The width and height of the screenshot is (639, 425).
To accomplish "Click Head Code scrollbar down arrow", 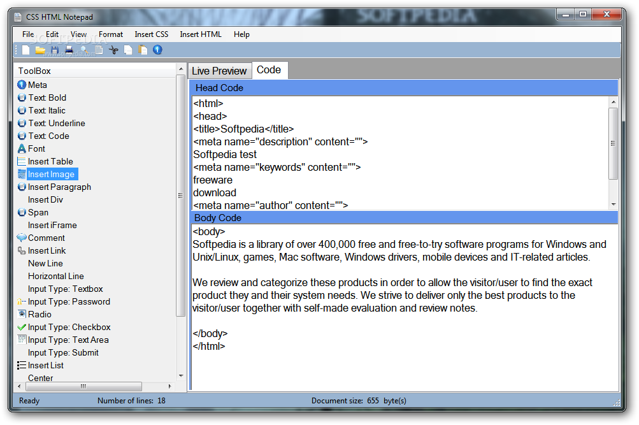I will pyautogui.click(x=614, y=204).
